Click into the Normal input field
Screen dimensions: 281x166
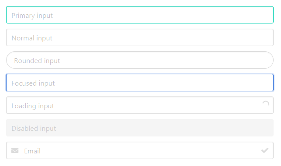pos(140,37)
